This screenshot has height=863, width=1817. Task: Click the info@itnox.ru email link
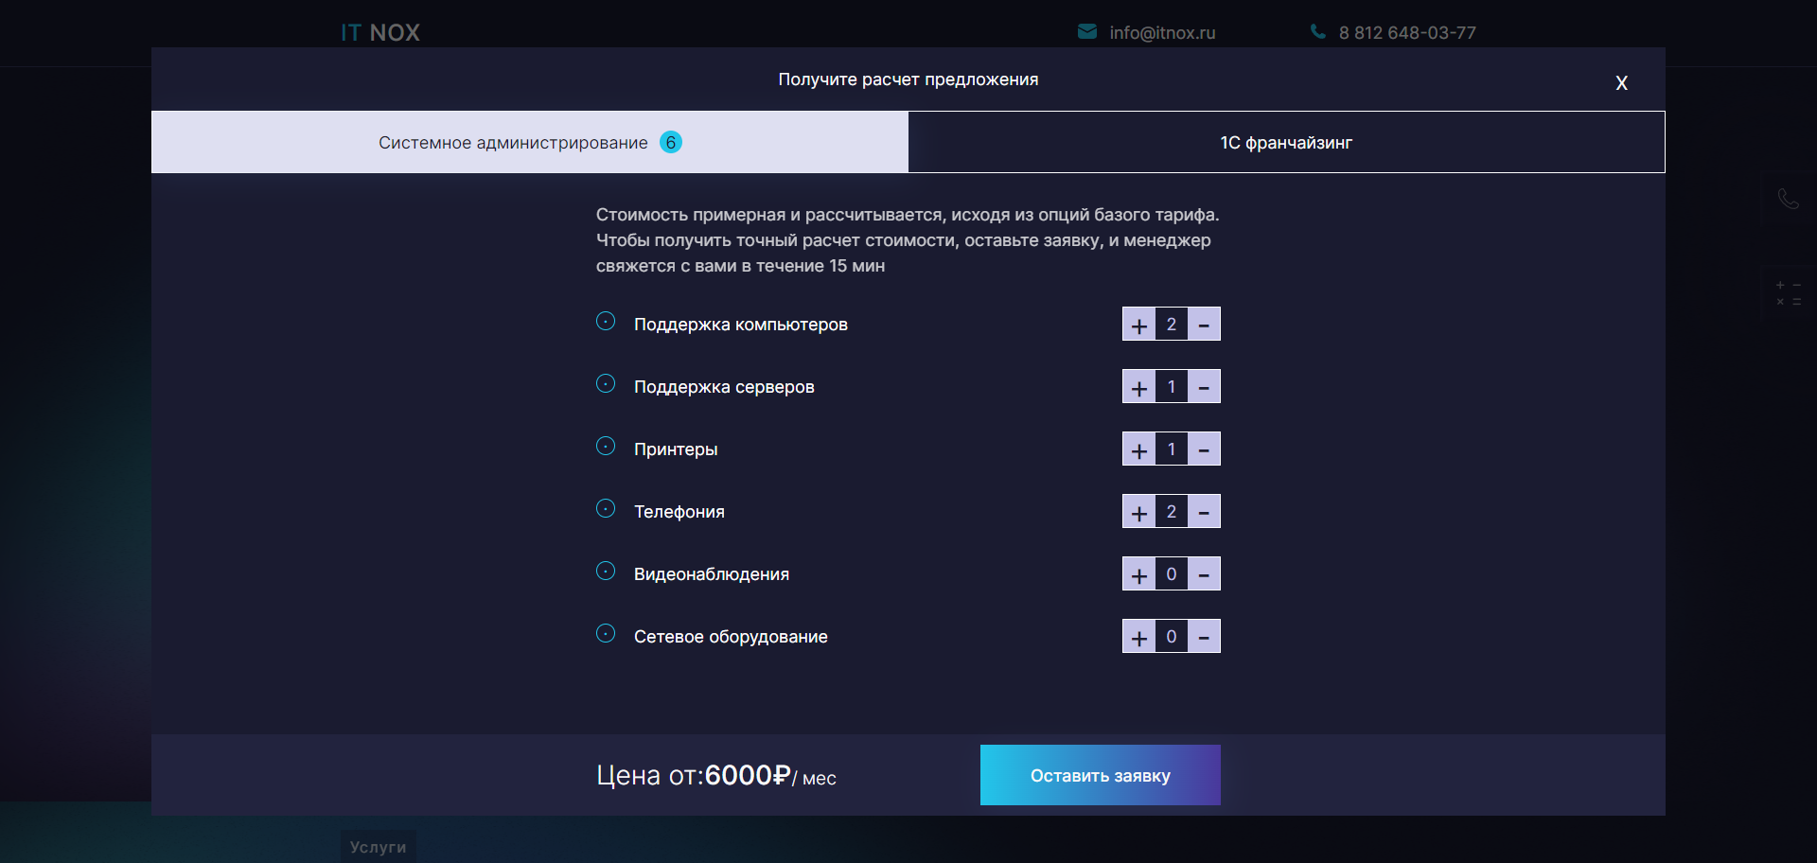point(1162,32)
